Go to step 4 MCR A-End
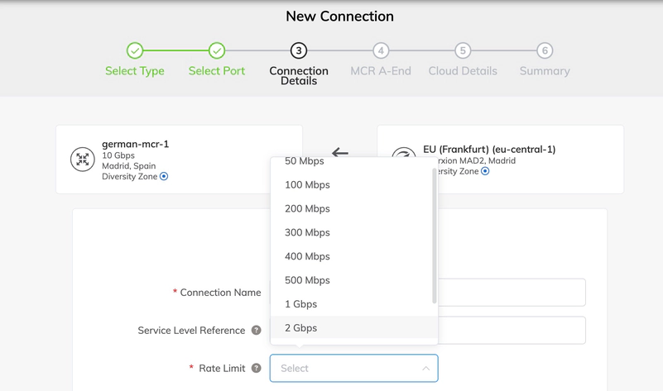The width and height of the screenshot is (663, 391). click(380, 50)
